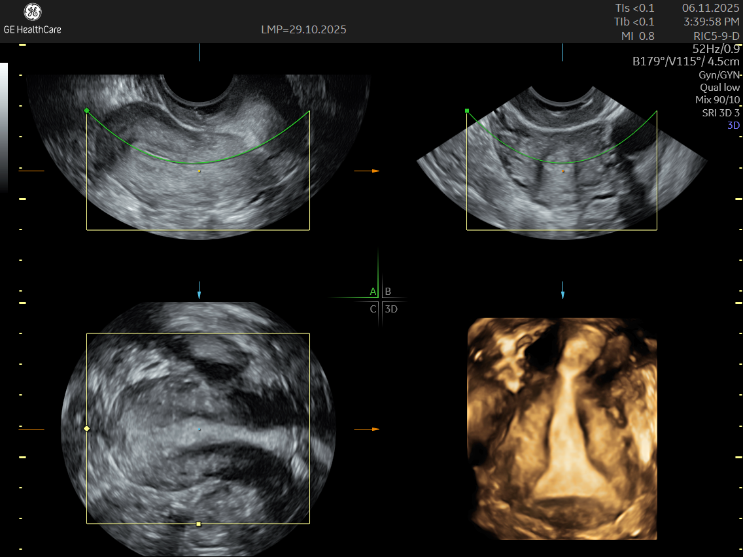The height and width of the screenshot is (557, 743).
Task: Click the RIC5-9-D probe label
Action: click(x=716, y=36)
